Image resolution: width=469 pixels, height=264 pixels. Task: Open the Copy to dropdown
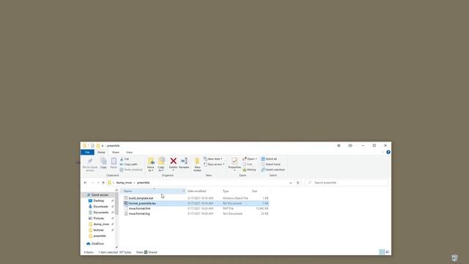click(161, 164)
